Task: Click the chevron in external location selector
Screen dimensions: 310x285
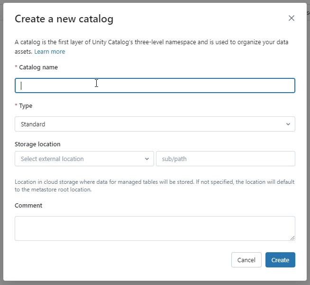Action: 147,159
